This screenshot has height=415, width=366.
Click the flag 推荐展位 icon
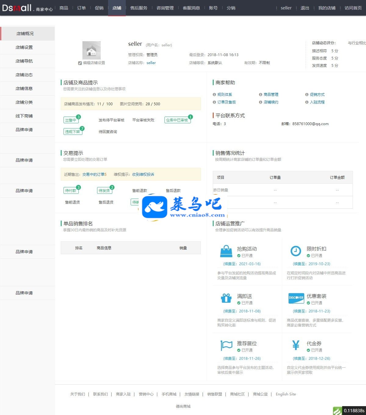[226, 346]
